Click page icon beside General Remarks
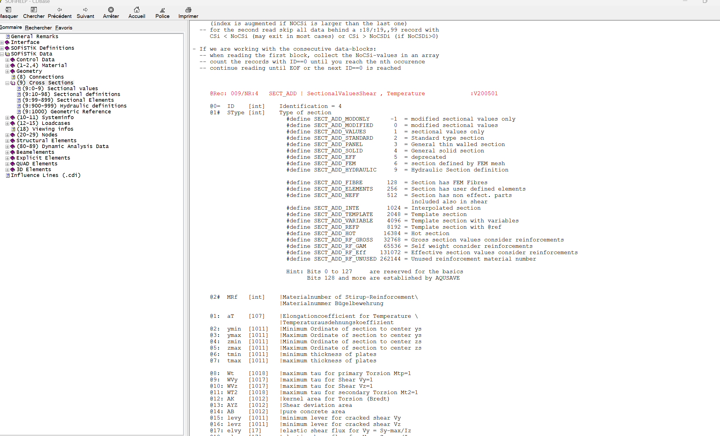This screenshot has height=436, width=720. click(8, 37)
